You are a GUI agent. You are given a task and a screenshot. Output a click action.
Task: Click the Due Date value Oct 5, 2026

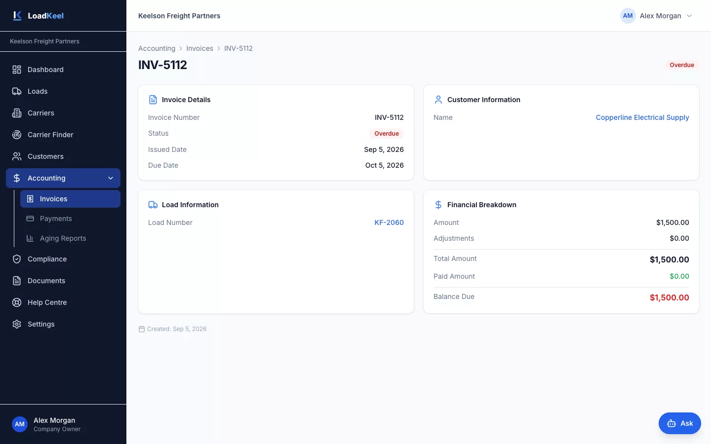tap(385, 165)
